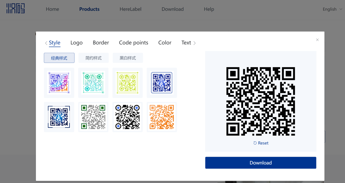Image resolution: width=345 pixels, height=183 pixels.
Task: Select the 经典样式 style category
Action: 59,58
